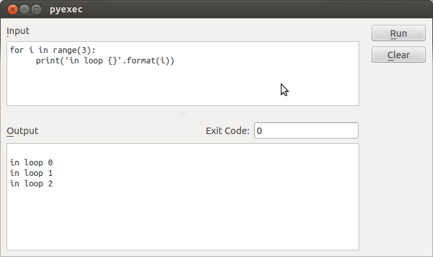Place cursor in the 'for i in range(3):' line
The image size is (433, 257).
point(53,50)
